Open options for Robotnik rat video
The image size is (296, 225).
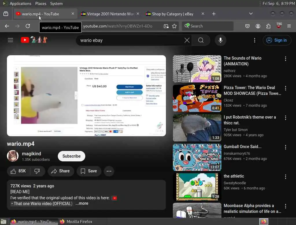coord(285,118)
